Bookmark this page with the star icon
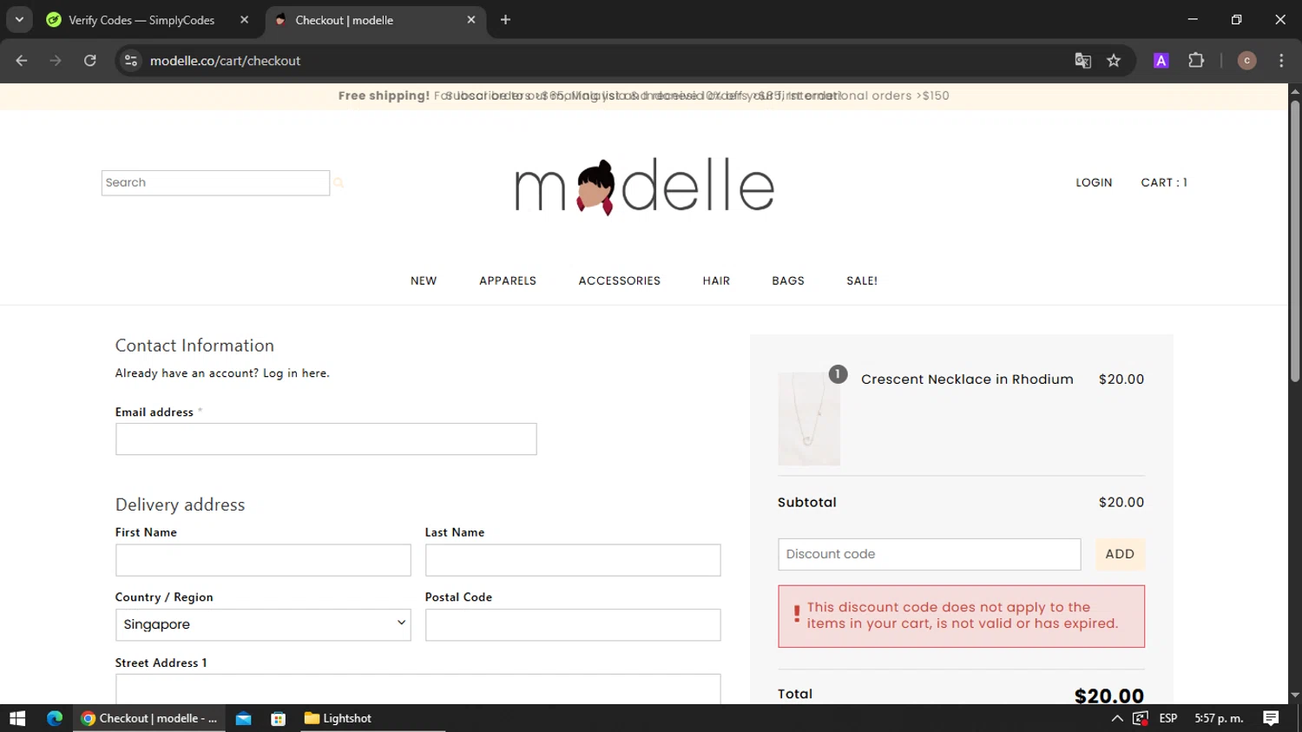 point(1114,61)
